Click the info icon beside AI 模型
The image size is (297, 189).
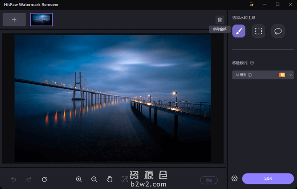tap(250, 75)
